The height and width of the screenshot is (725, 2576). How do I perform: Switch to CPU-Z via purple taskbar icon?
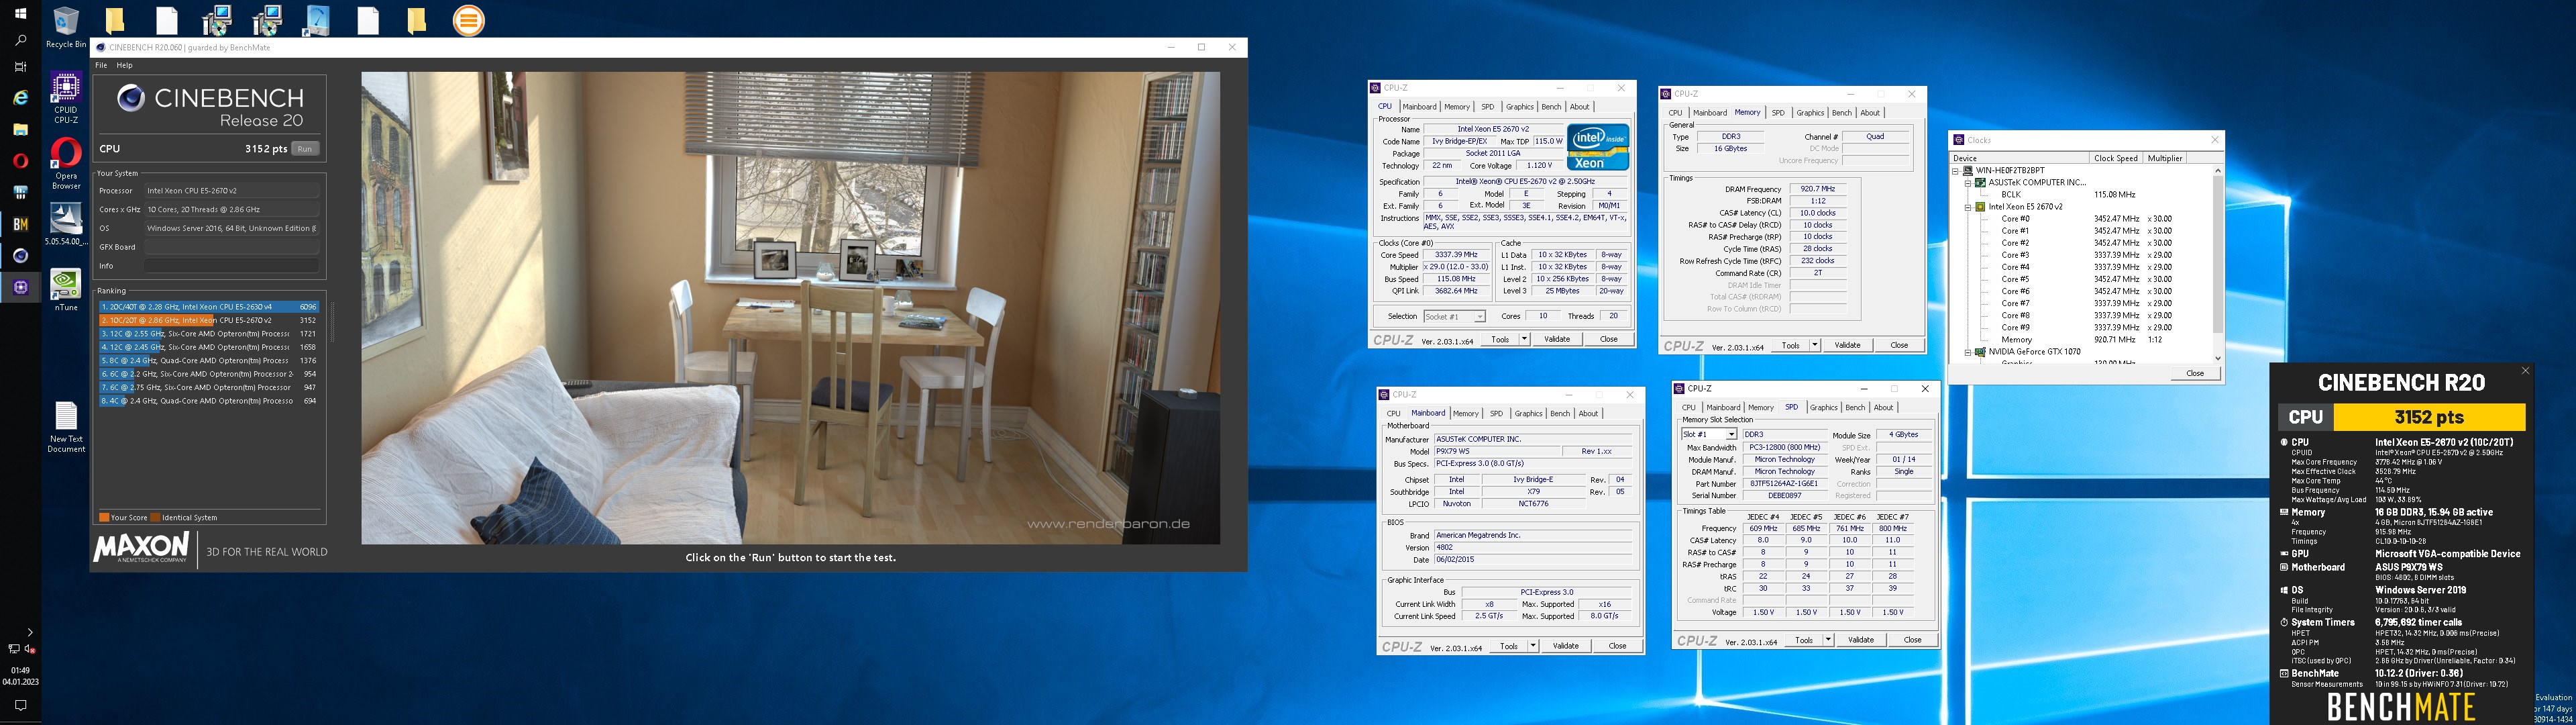tap(20, 287)
